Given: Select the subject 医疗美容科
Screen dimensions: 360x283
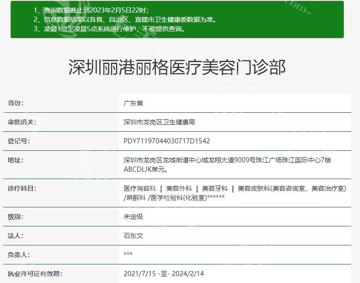Looking at the screenshot, I should pyautogui.click(x=140, y=188).
